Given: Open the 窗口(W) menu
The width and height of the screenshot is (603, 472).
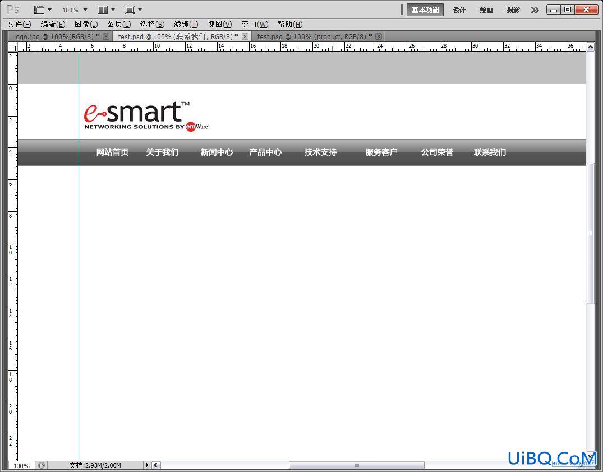Looking at the screenshot, I should 255,24.
